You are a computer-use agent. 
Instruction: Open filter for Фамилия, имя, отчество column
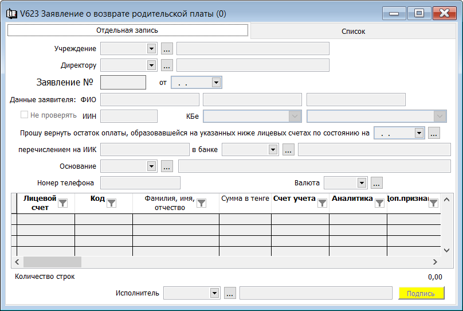201,203
